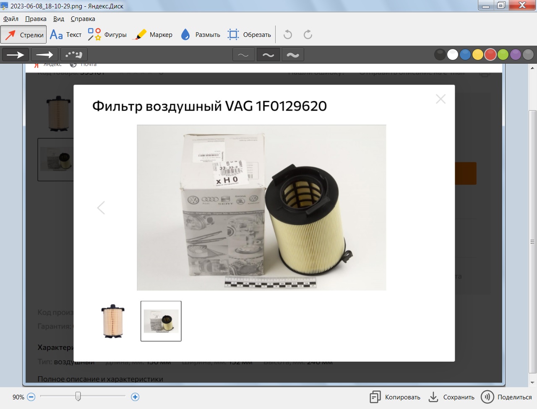
Task: Click the main air filter product photo
Action: coord(261,207)
